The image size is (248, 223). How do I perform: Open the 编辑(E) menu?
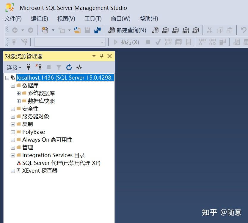39,19
